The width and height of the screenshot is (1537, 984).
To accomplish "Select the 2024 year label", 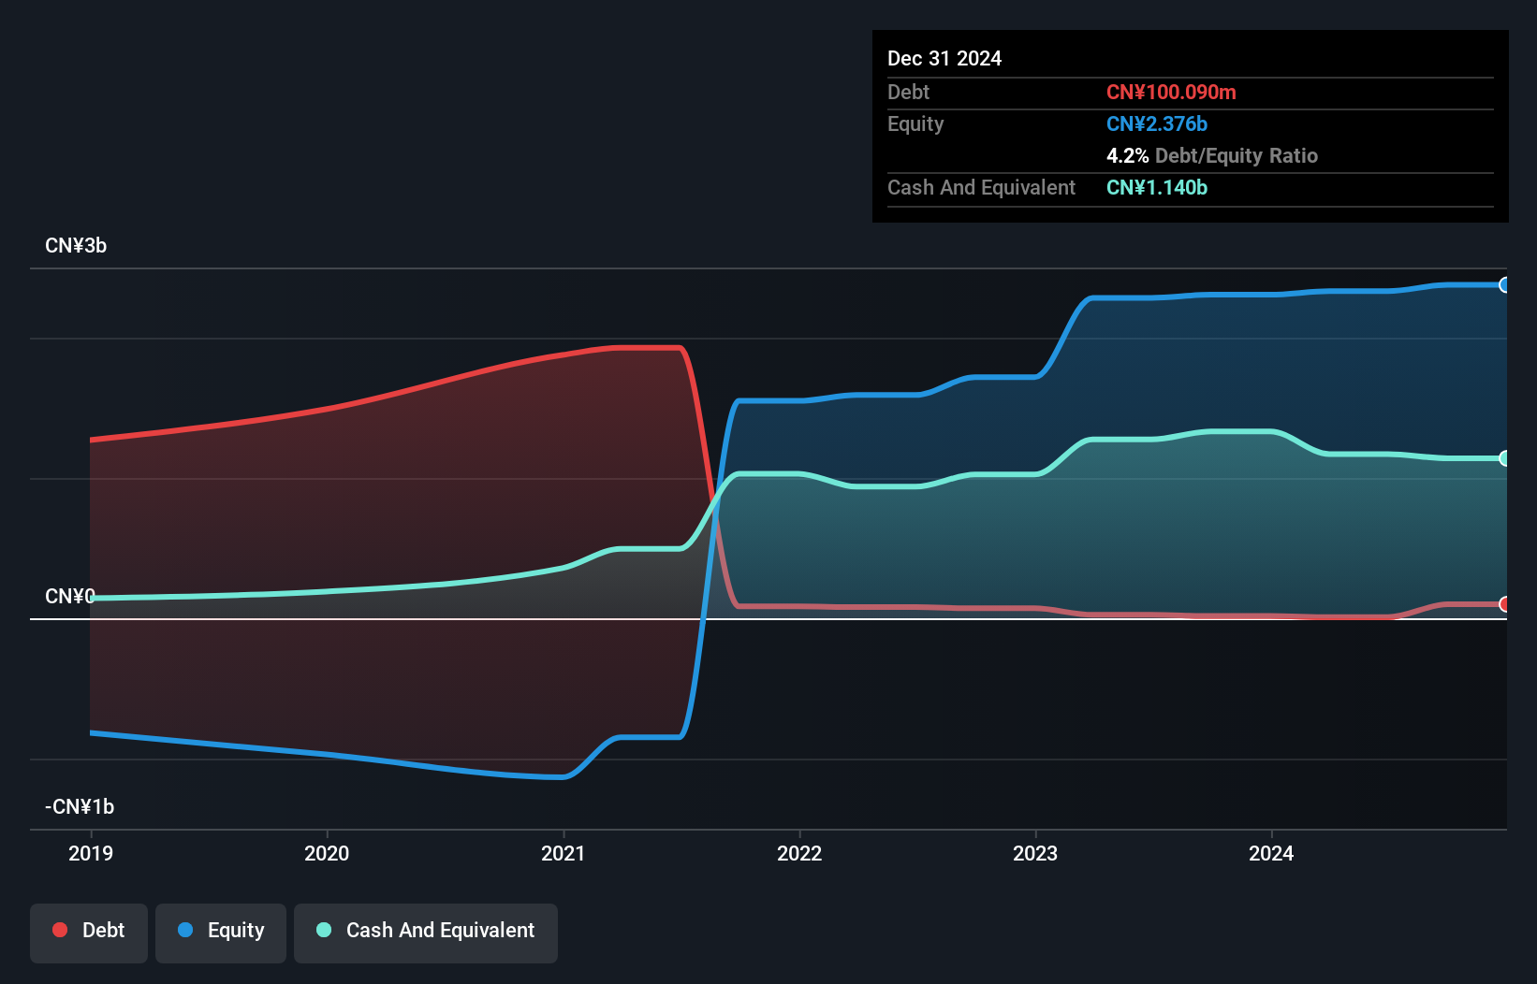I will [1271, 853].
